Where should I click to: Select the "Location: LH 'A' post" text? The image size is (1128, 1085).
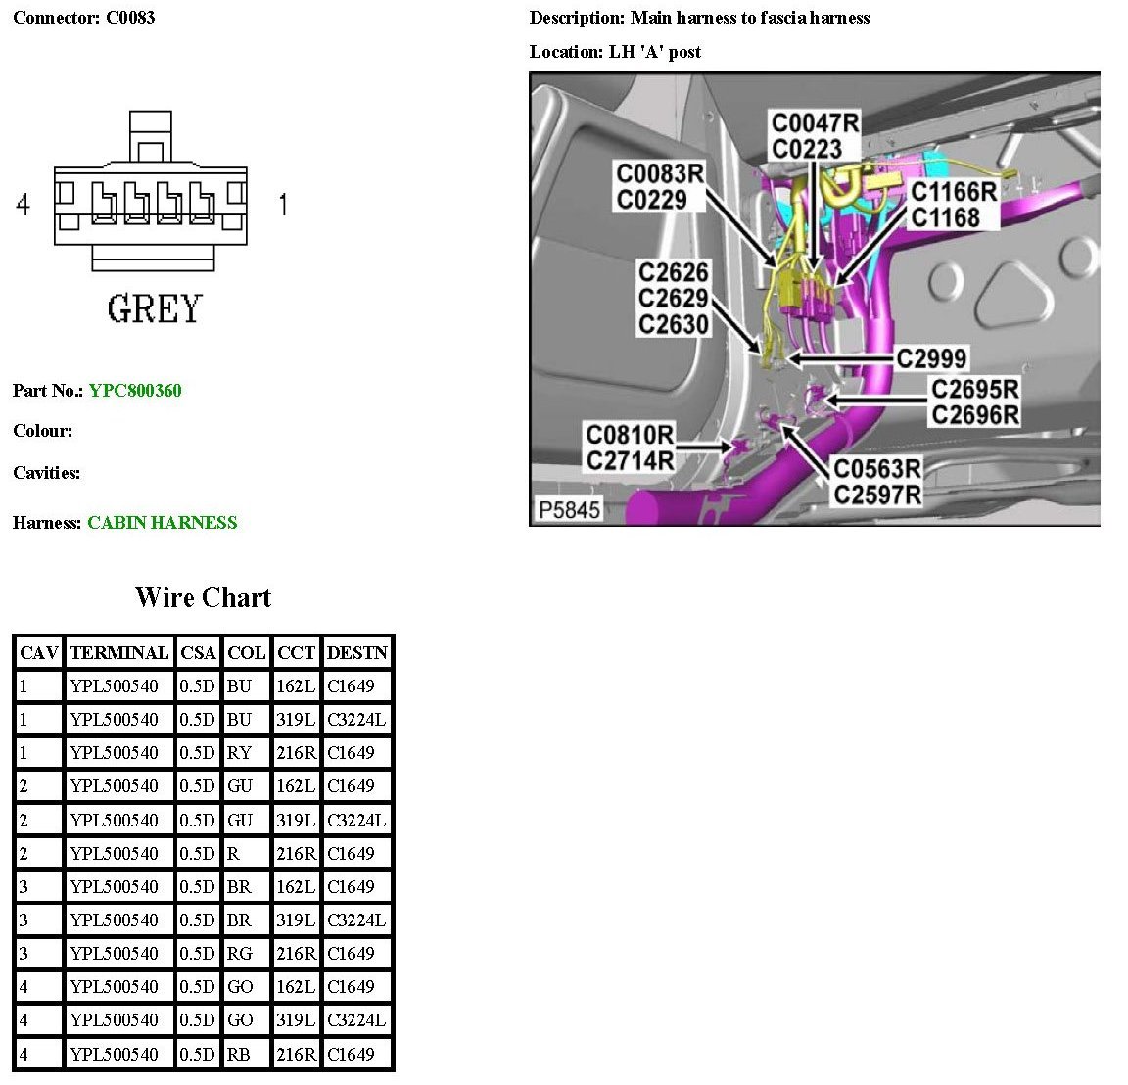coord(615,52)
